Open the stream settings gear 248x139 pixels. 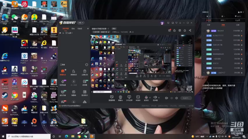(x=176, y=98)
